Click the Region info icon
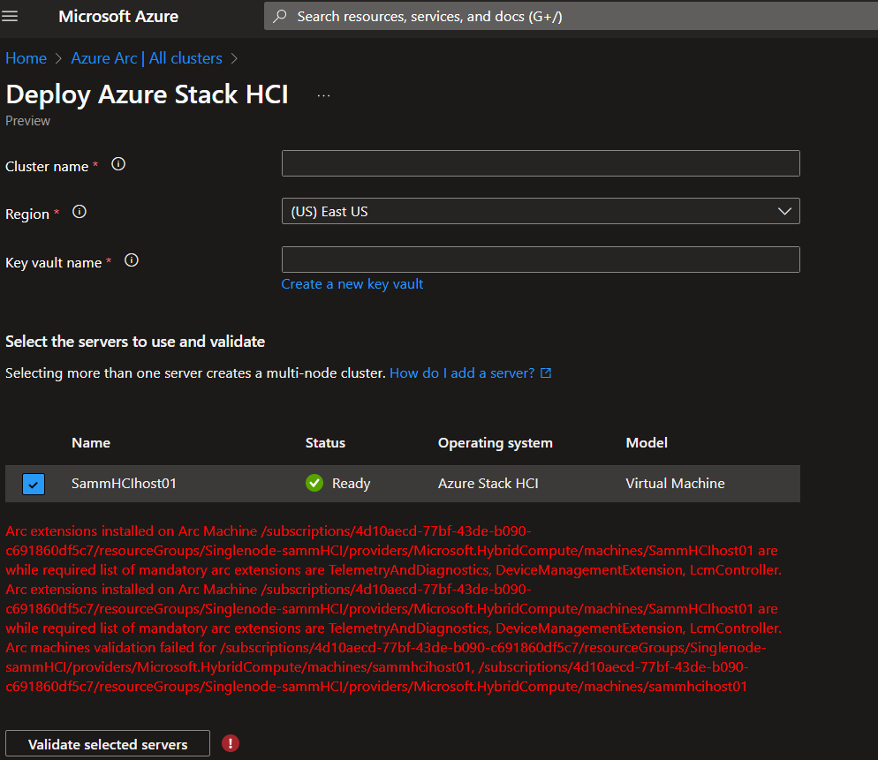Screen dimensions: 878x760 click(x=79, y=211)
